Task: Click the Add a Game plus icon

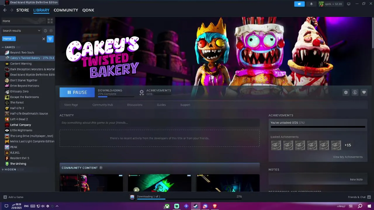Action: tap(5, 197)
